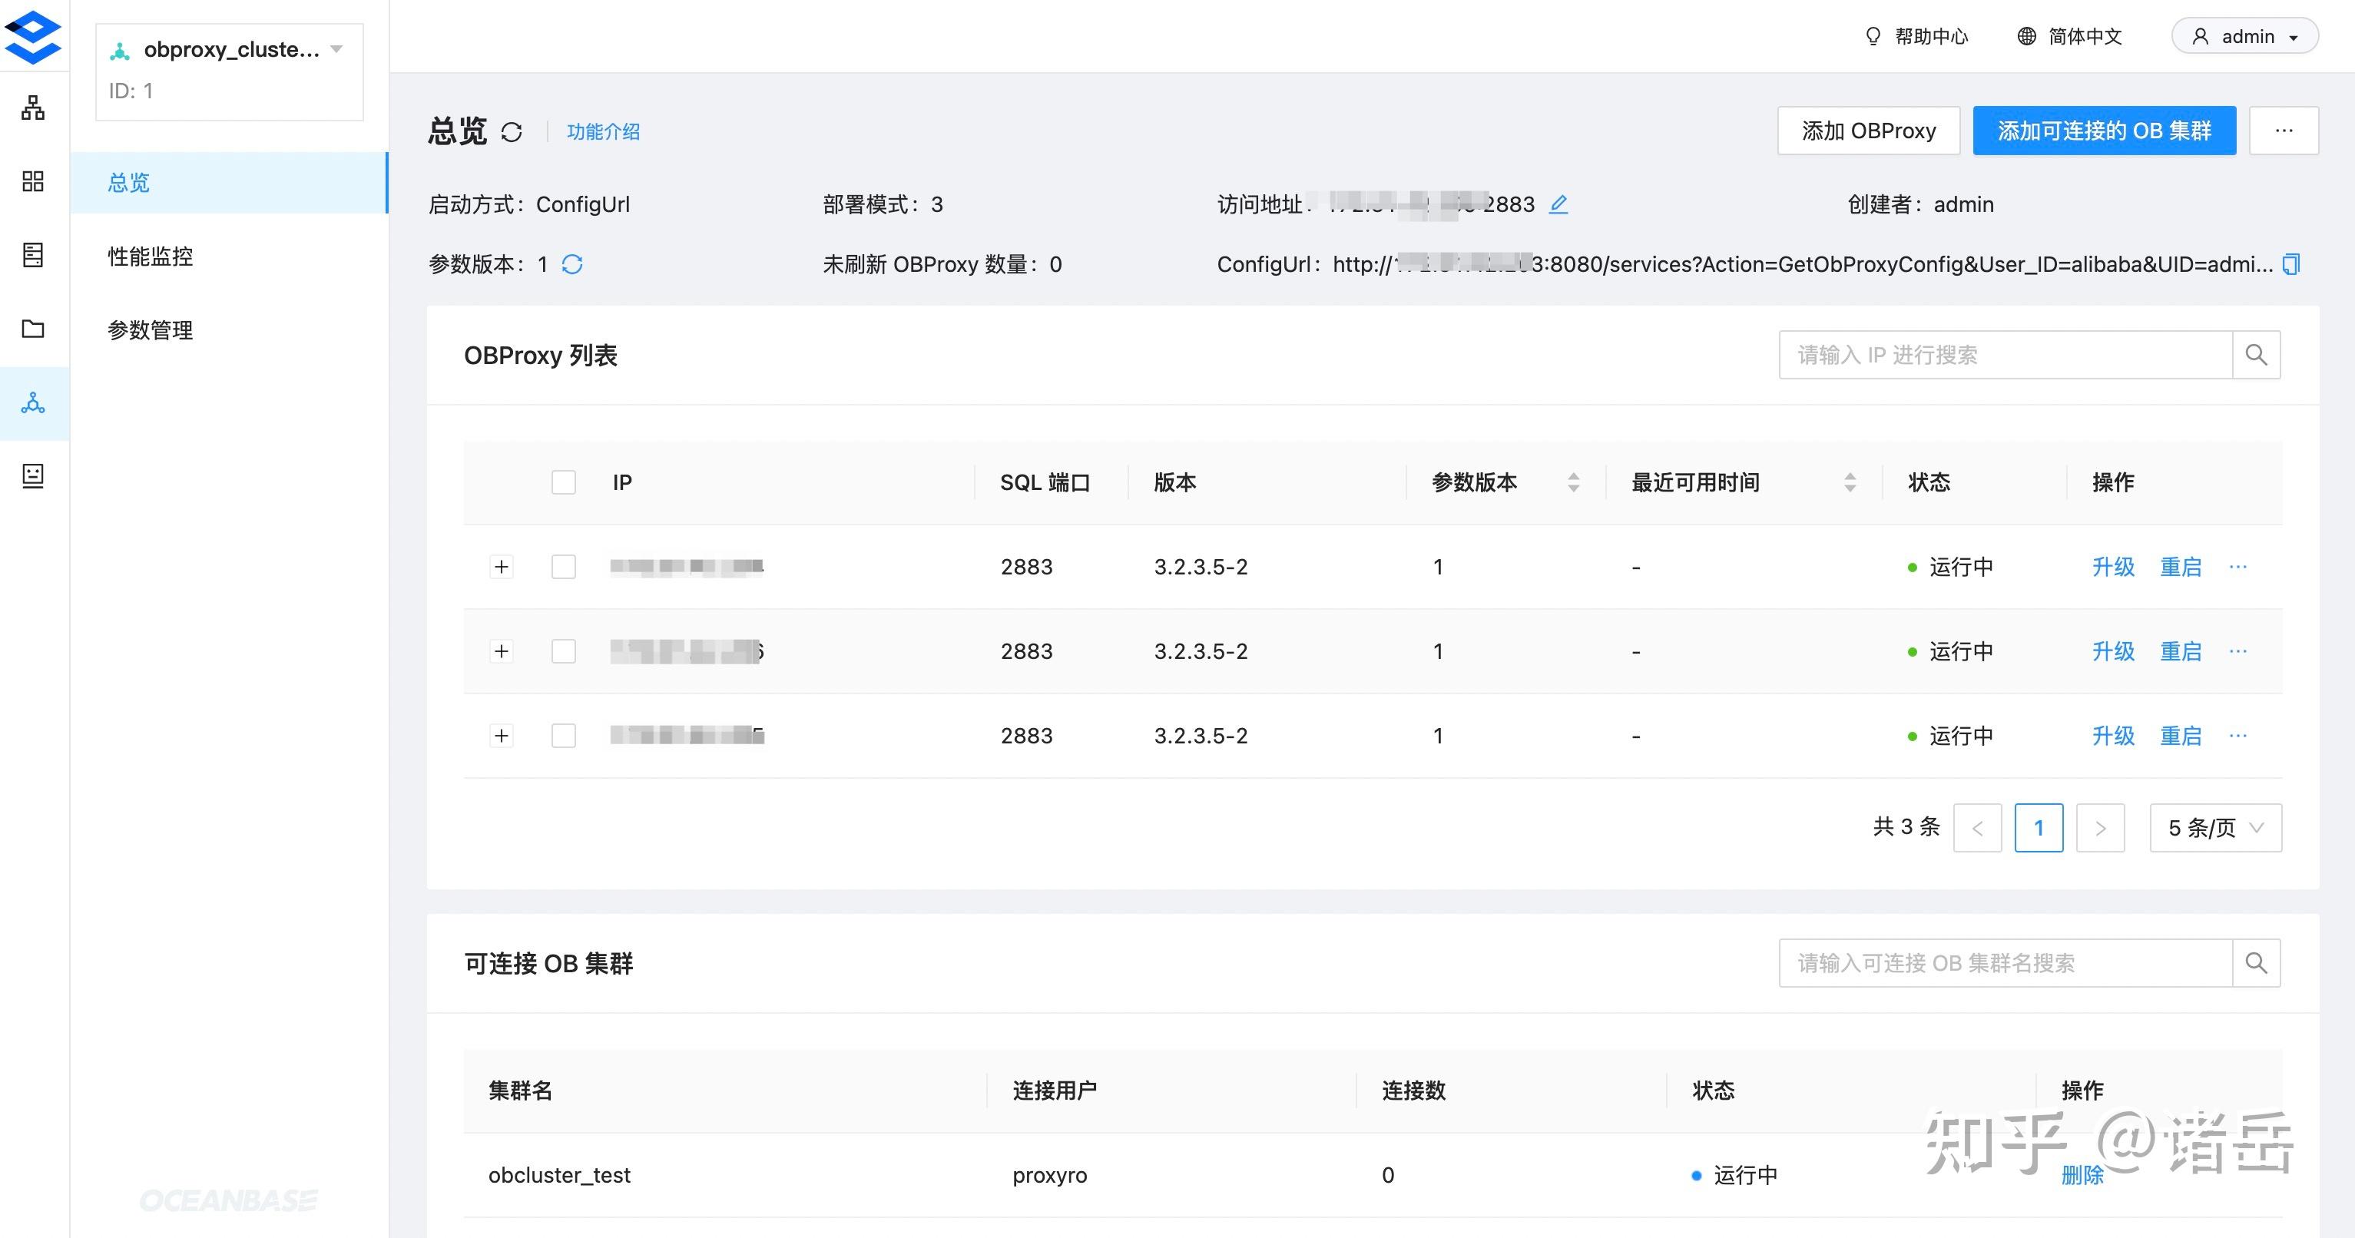Check the first OBProxy row checkbox
Viewport: 2355px width, 1238px height.
[x=564, y=567]
